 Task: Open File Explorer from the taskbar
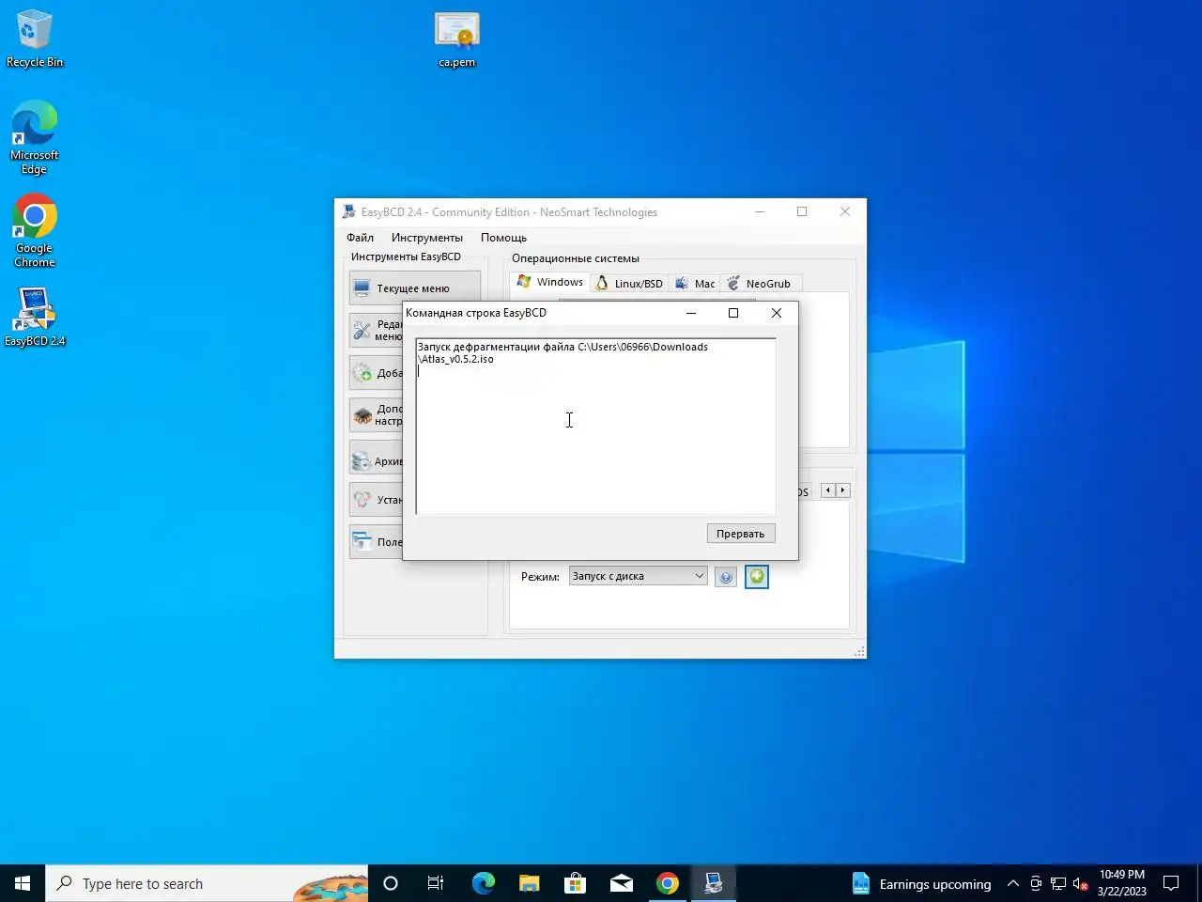click(x=529, y=883)
